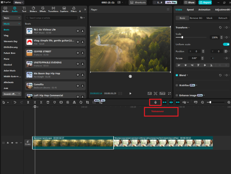Screen dimensions: 231x174
Task: Click the freeze frame tool
Action: (x=61, y=102)
